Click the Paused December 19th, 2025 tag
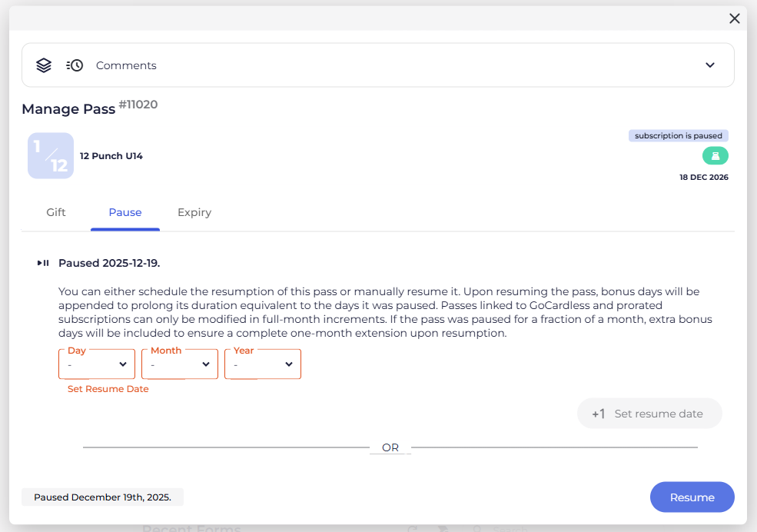 (102, 497)
